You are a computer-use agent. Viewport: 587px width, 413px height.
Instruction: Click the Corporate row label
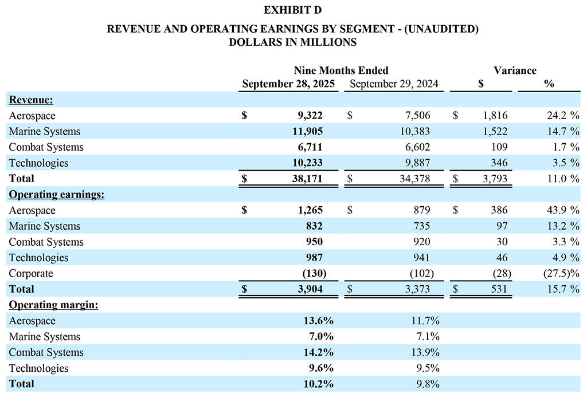click(x=31, y=273)
